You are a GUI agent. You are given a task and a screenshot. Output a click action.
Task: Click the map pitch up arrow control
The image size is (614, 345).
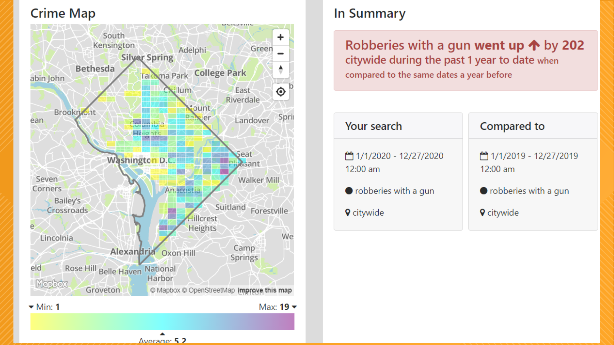[280, 67]
